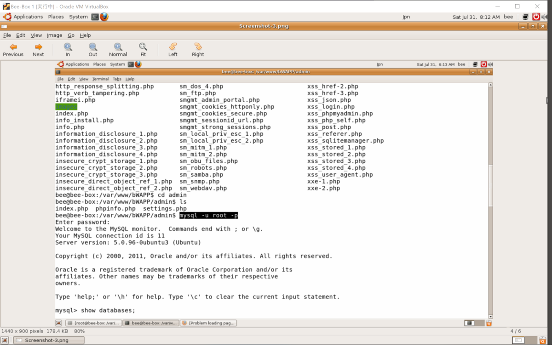Open the Edit menu
The width and height of the screenshot is (552, 345).
click(x=21, y=35)
